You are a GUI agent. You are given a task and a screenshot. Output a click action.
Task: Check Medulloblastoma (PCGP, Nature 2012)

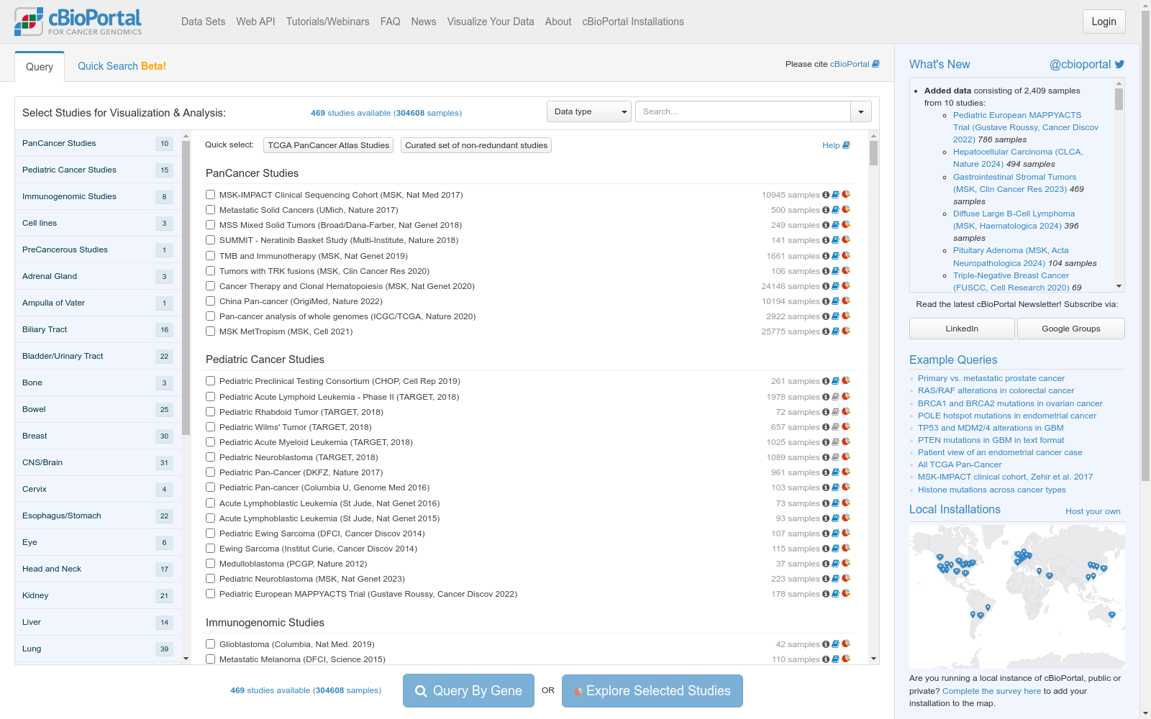(210, 563)
